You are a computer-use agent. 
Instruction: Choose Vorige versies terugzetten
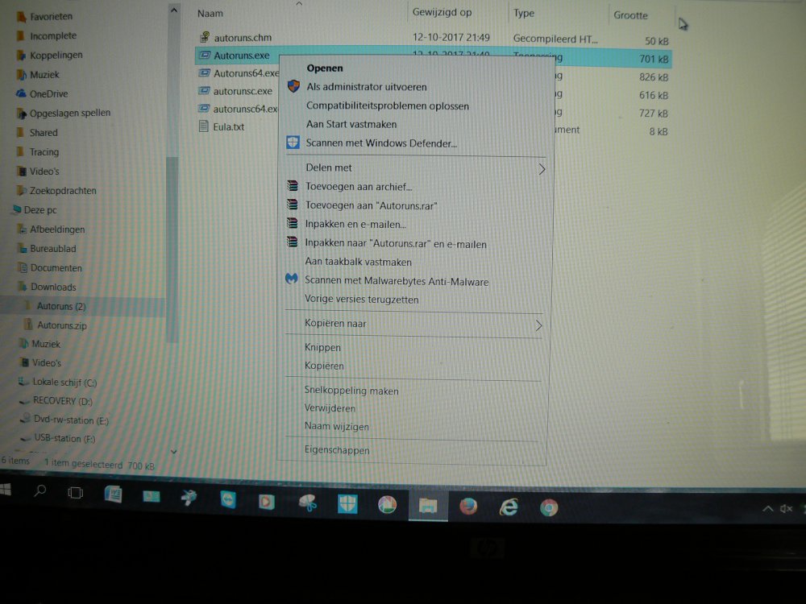(361, 299)
